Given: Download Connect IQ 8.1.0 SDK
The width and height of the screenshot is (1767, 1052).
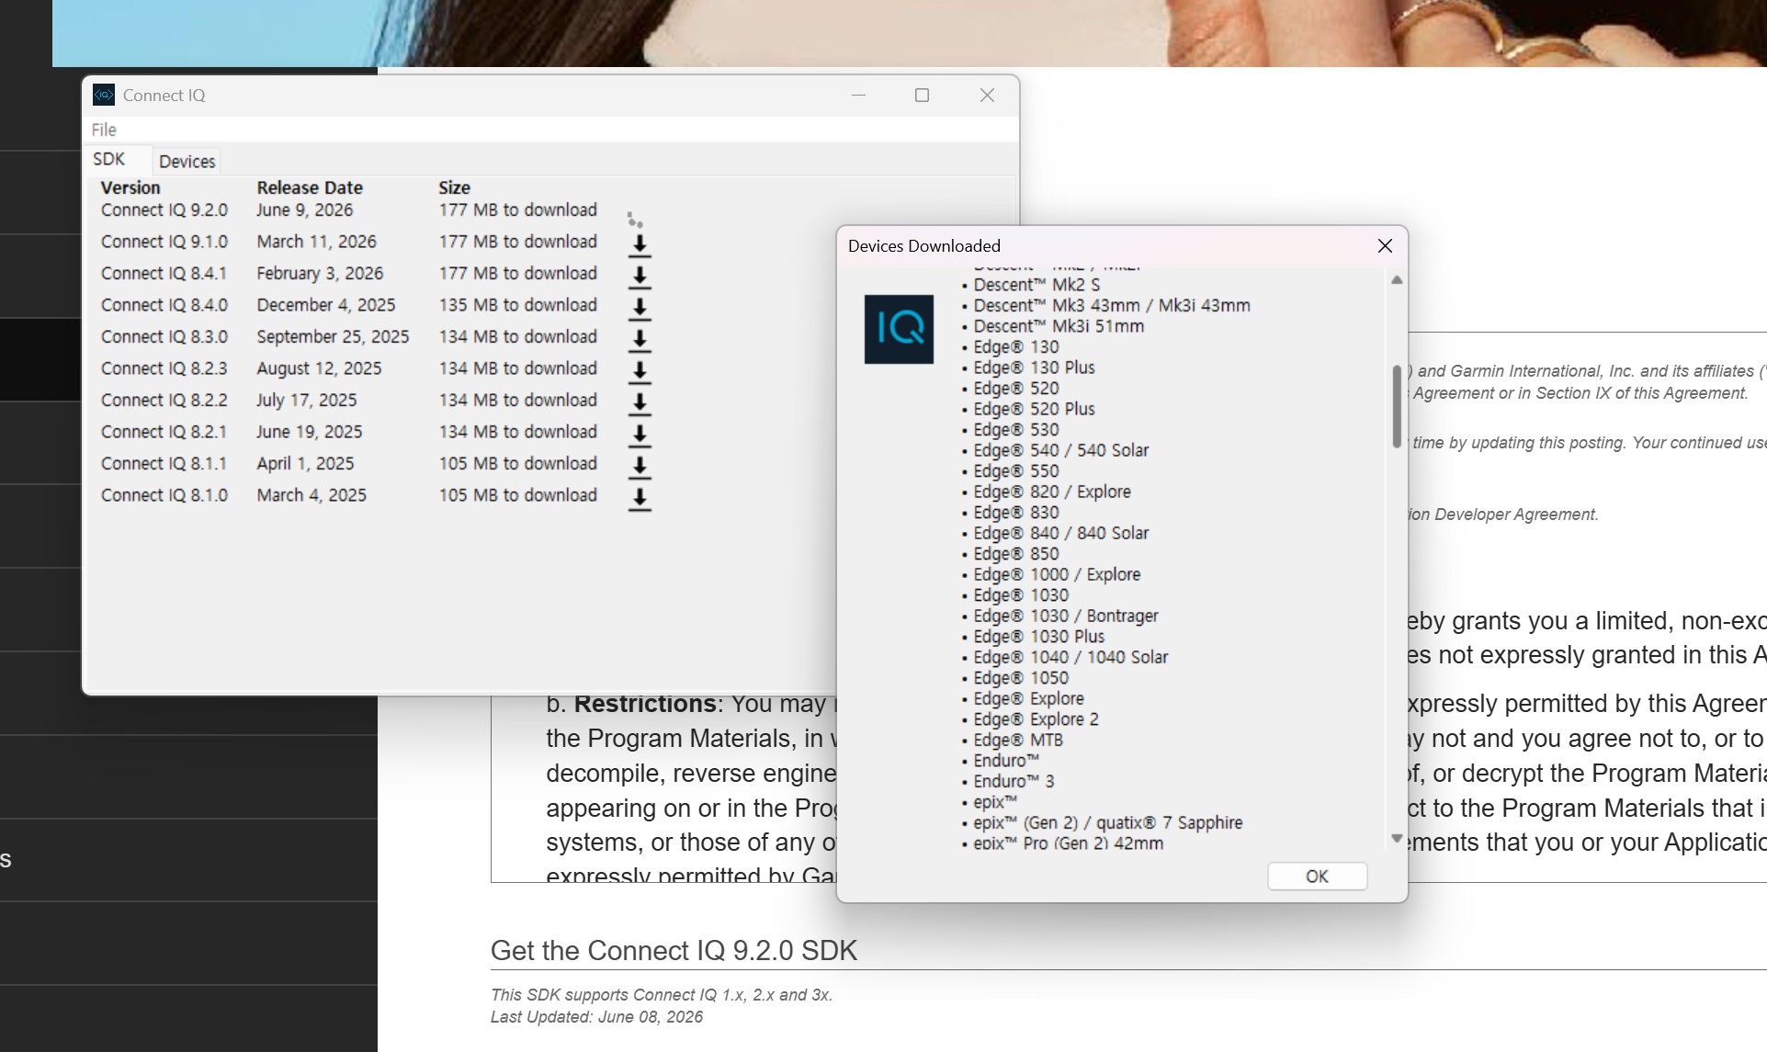Looking at the screenshot, I should [x=640, y=498].
